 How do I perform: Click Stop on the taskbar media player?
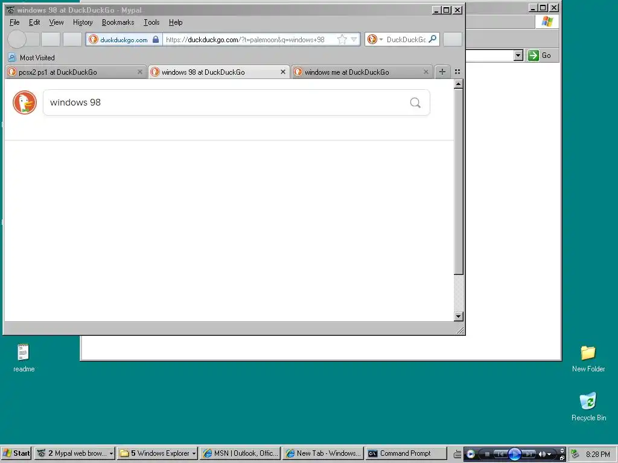pyautogui.click(x=487, y=454)
